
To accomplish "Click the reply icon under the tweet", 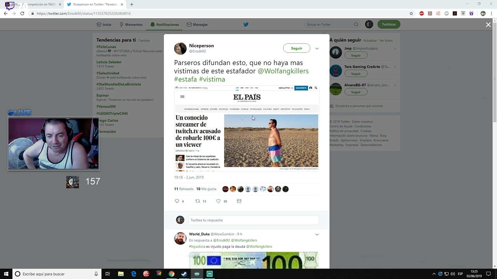I will click(177, 201).
